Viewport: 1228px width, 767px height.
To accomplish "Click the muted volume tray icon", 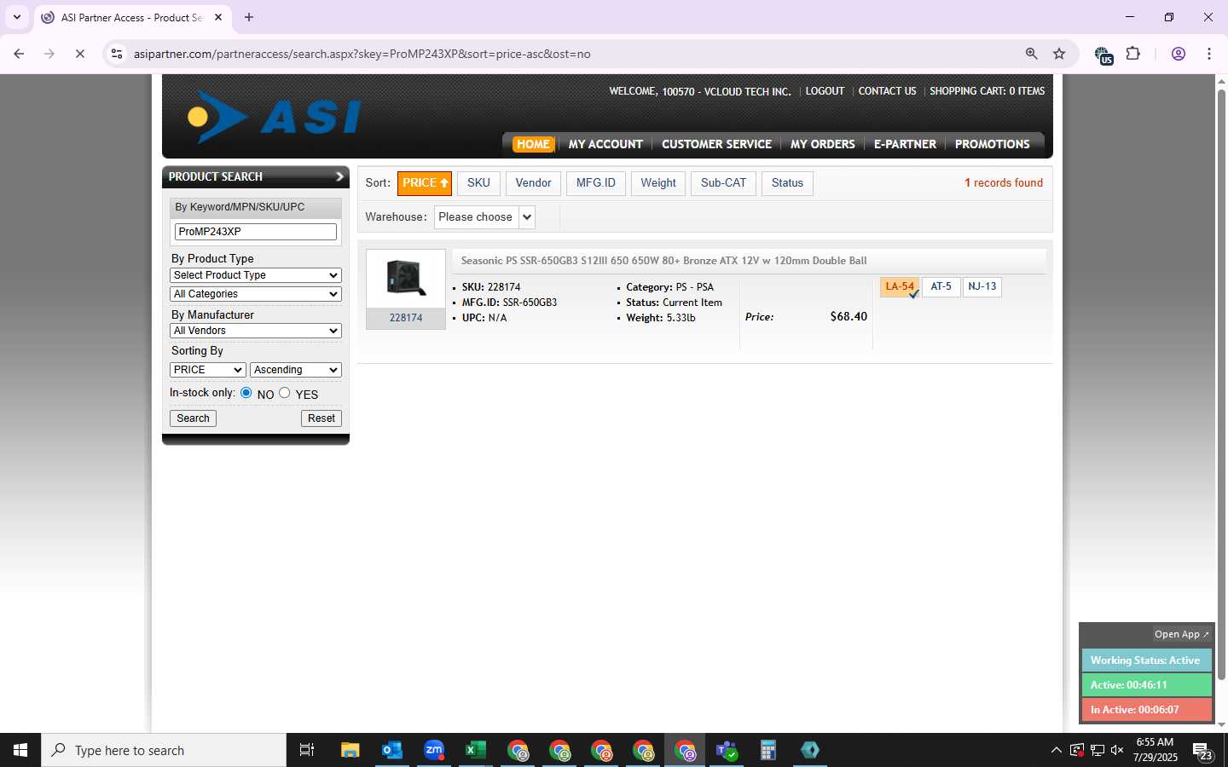I will tap(1117, 750).
